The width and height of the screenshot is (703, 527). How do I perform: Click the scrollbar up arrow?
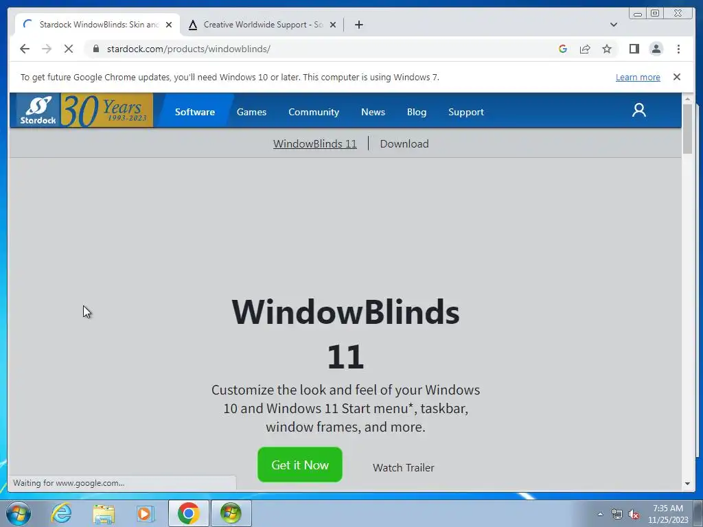tap(687, 99)
